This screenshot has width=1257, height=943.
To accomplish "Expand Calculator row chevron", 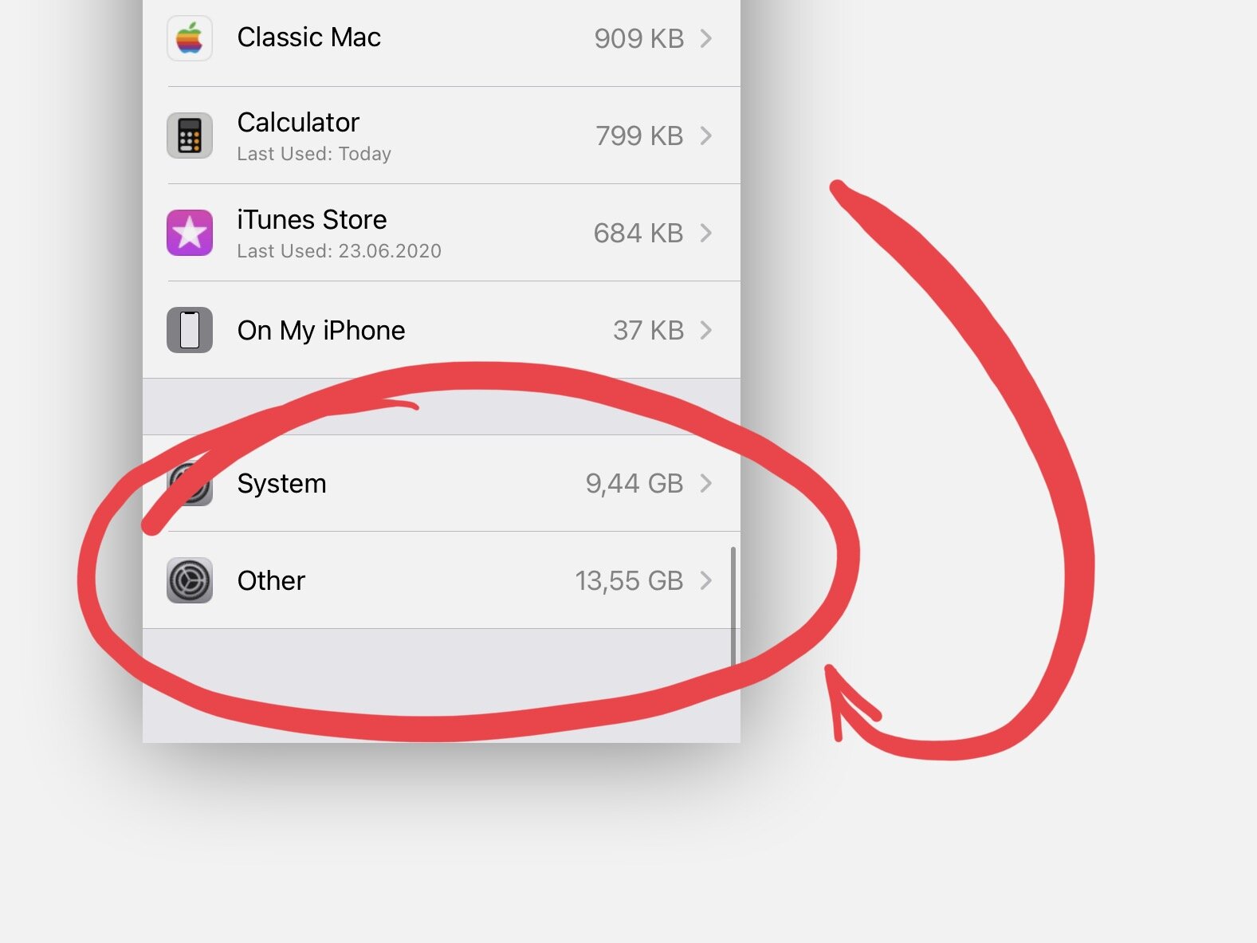I will (705, 136).
